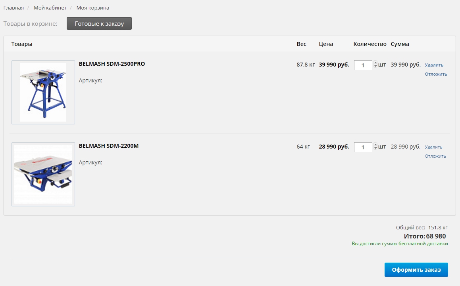Increase quantity arrow for BELMASH SDM-2500PRO
The width and height of the screenshot is (460, 286).
(375, 63)
